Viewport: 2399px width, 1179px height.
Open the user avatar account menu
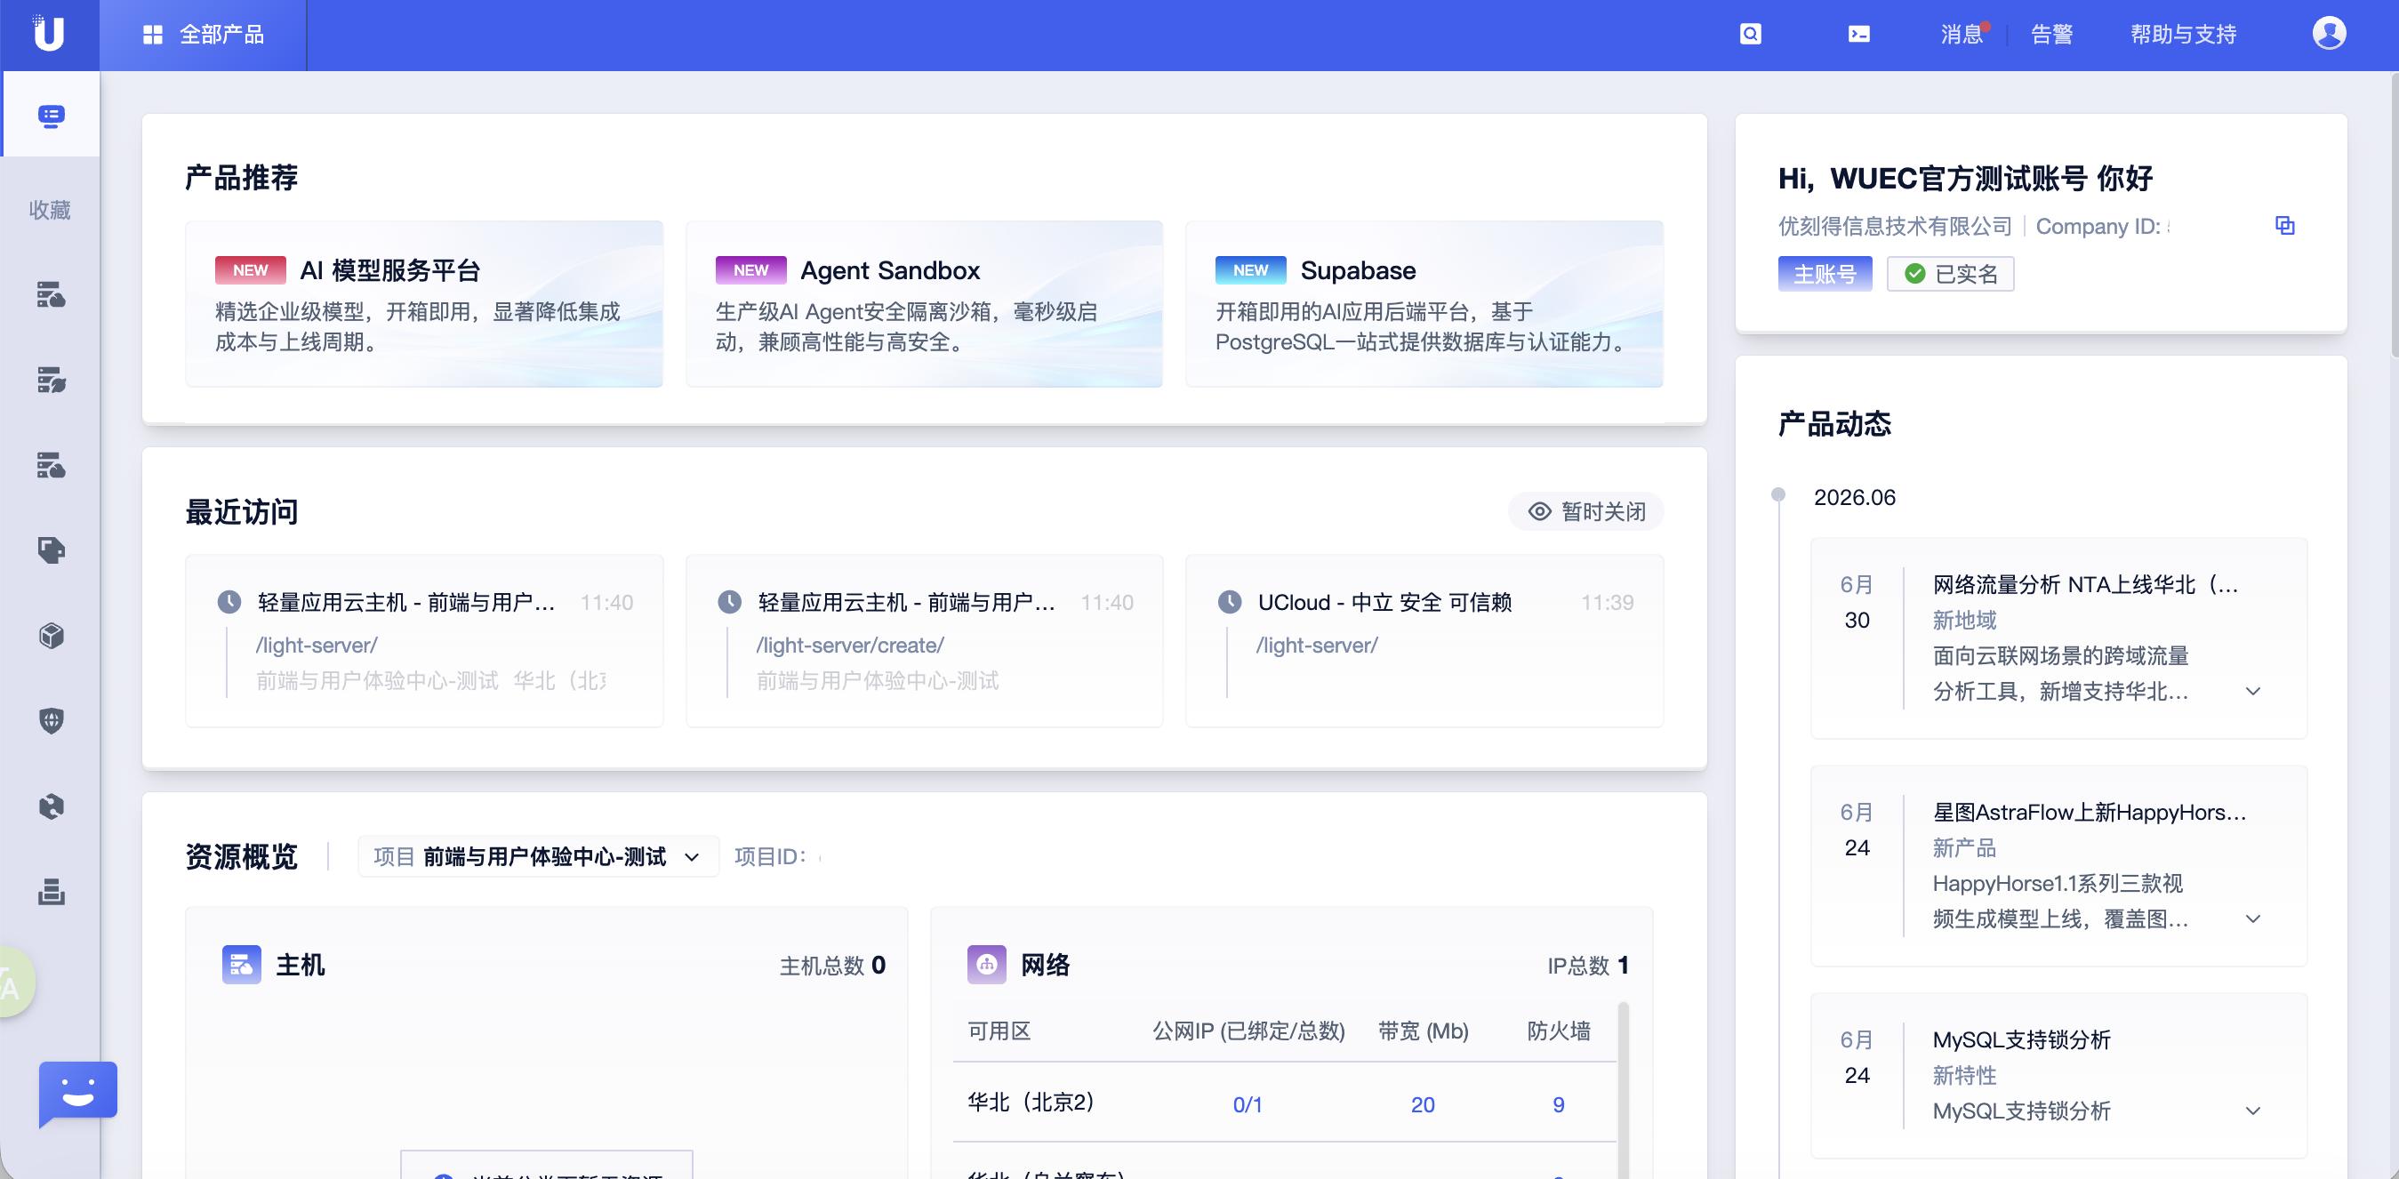pos(2328,34)
